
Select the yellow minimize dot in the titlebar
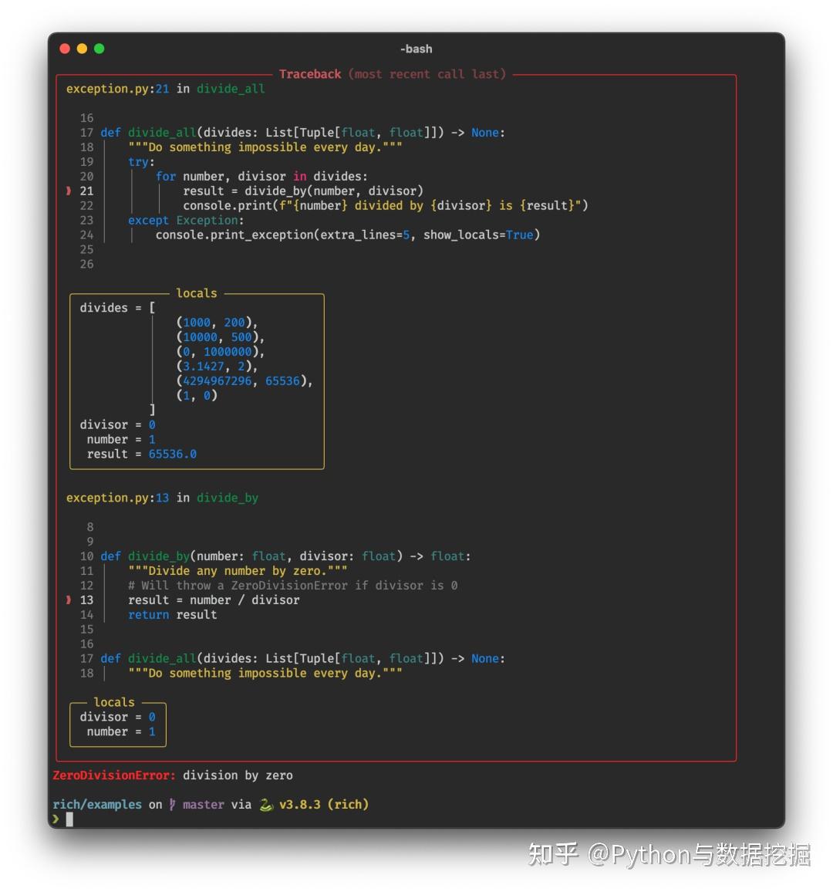pos(82,48)
